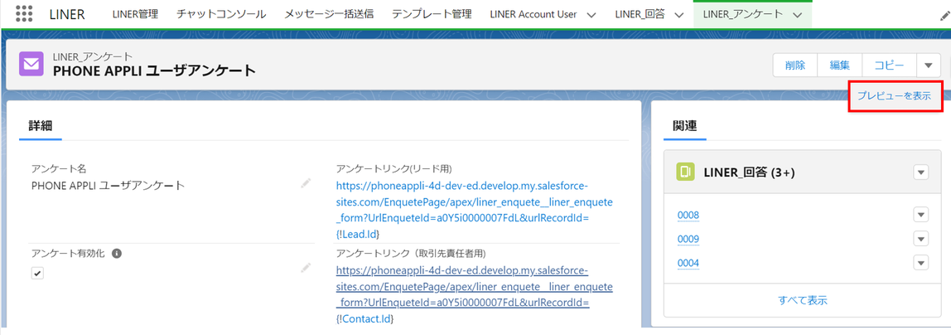Click the PHONE APPLI ユーザアンケート record title

(154, 71)
